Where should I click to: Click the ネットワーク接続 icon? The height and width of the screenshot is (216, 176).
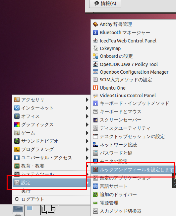pos(95,145)
